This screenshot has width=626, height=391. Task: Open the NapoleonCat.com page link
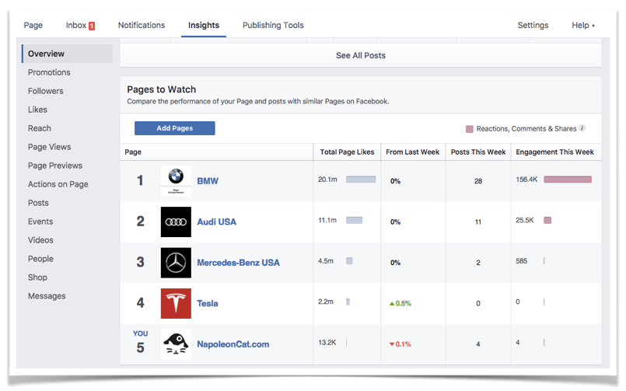233,344
